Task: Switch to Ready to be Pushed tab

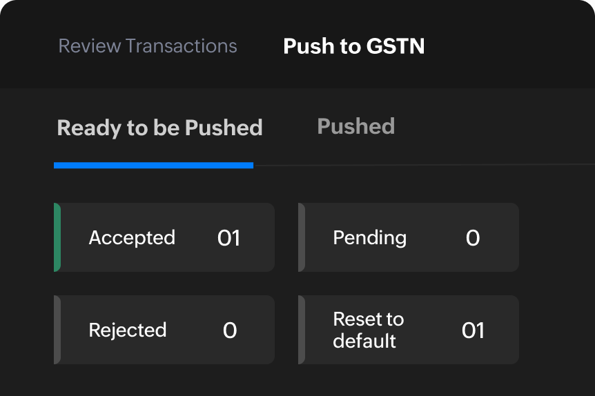Action: click(x=159, y=128)
